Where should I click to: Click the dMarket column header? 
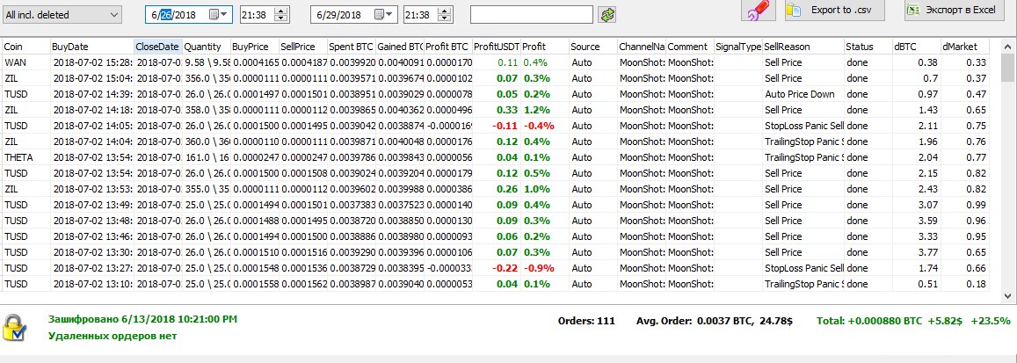tap(965, 47)
